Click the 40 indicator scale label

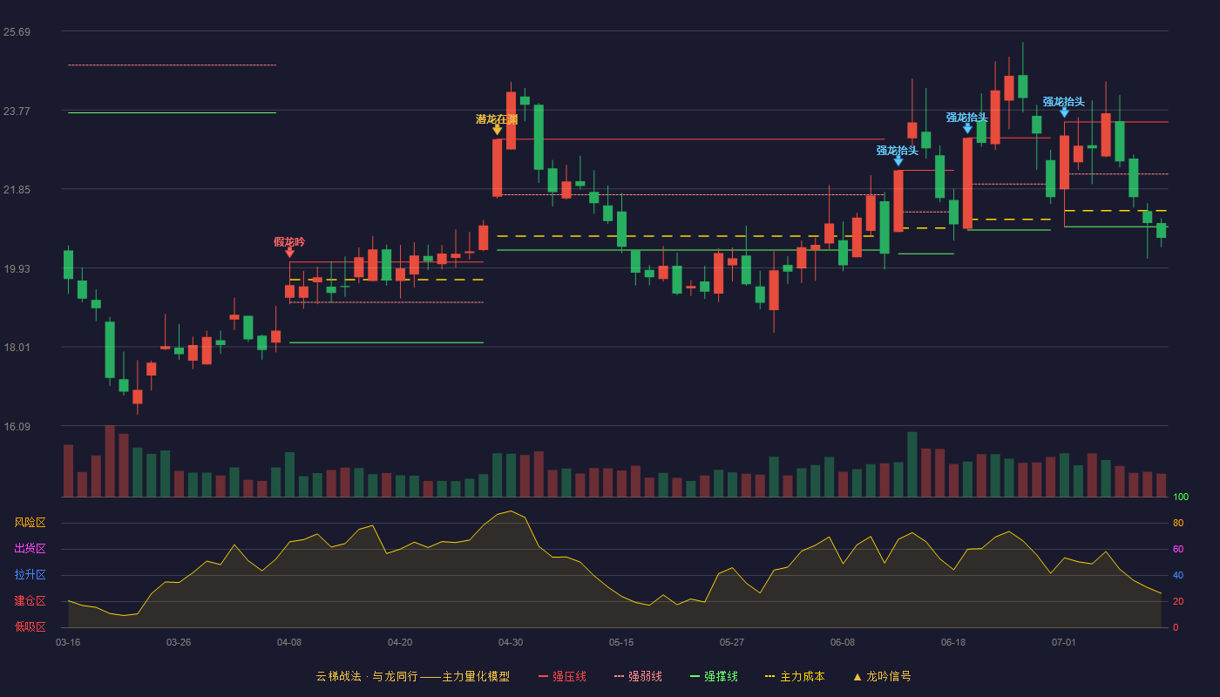1178,575
